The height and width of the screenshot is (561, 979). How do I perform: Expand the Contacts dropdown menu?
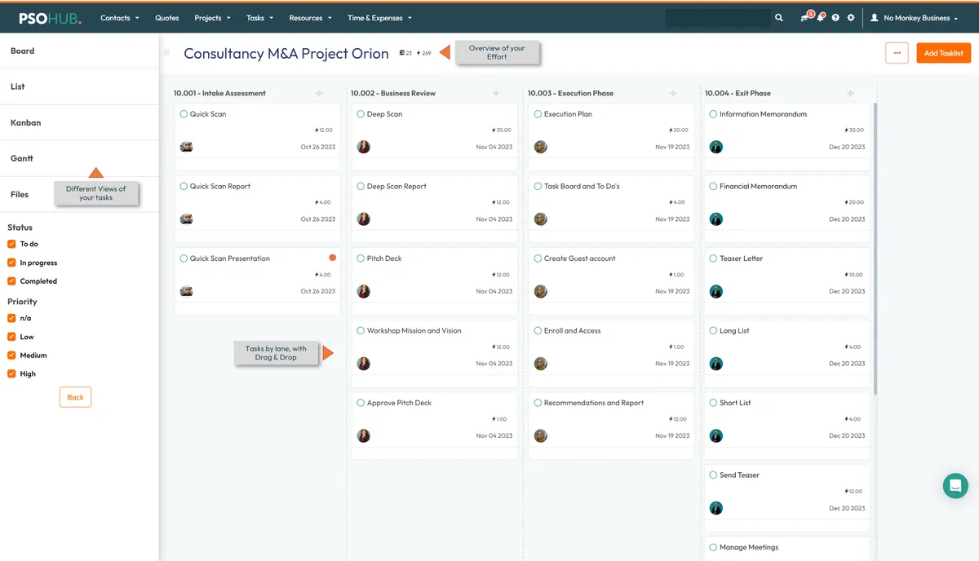point(120,17)
